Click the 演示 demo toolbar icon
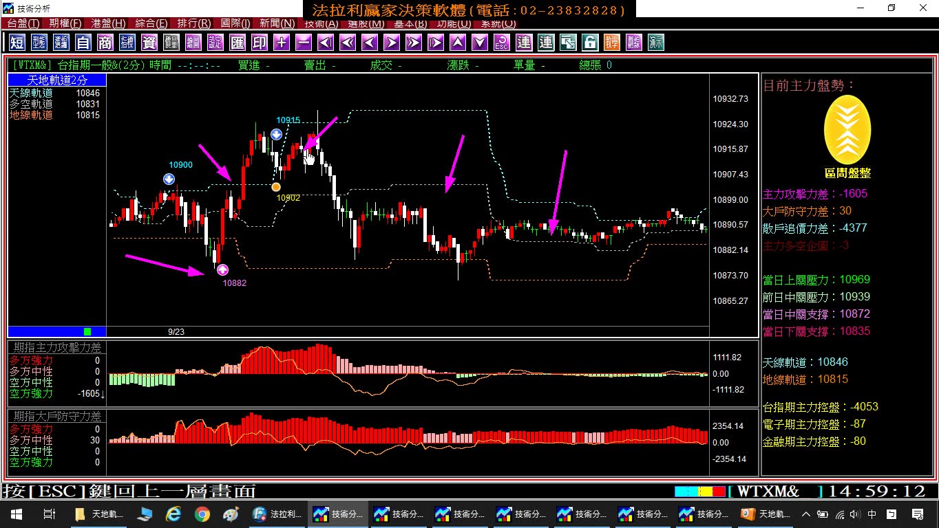The image size is (939, 528). pyautogui.click(x=656, y=42)
